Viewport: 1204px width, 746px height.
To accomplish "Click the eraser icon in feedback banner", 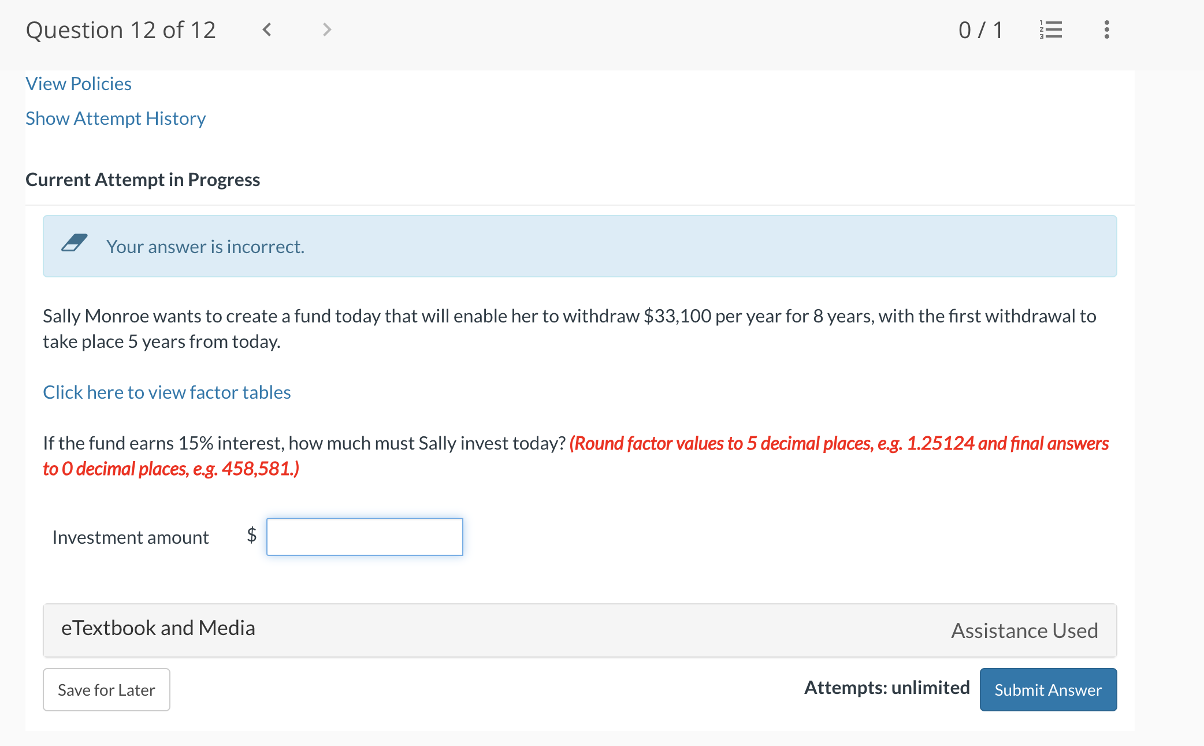I will tap(75, 243).
